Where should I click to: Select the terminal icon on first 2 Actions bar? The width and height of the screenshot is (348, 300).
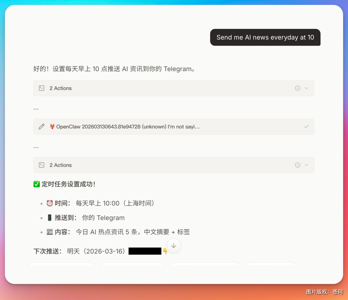tap(41, 88)
